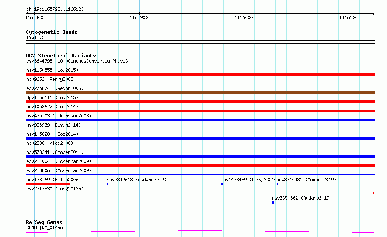Click the red end marker of esv2717830

(x=374, y=193)
